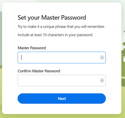This screenshot has width=125, height=118.
Task: Click the "Master Password" field label
Action: coord(32,48)
